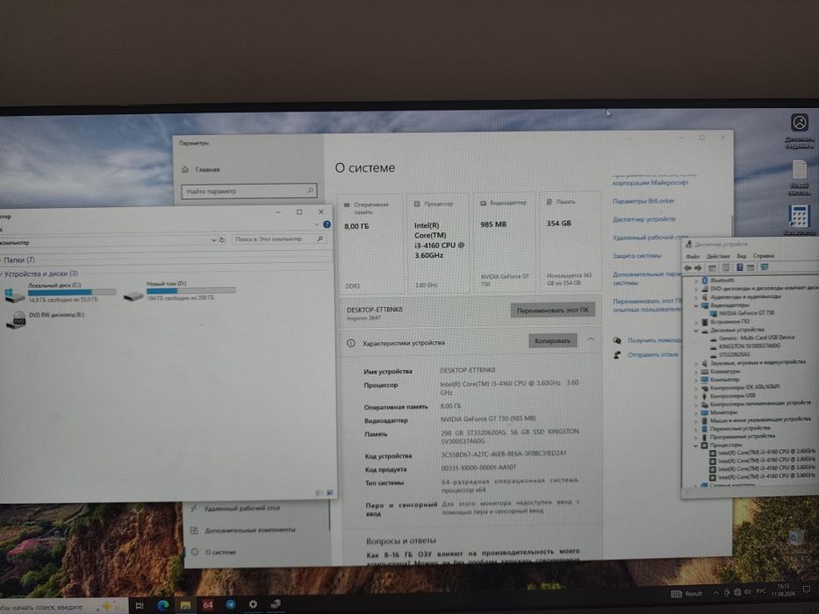The image size is (819, 614).
Task: Click the Переименовать этот ПК button
Action: point(552,311)
